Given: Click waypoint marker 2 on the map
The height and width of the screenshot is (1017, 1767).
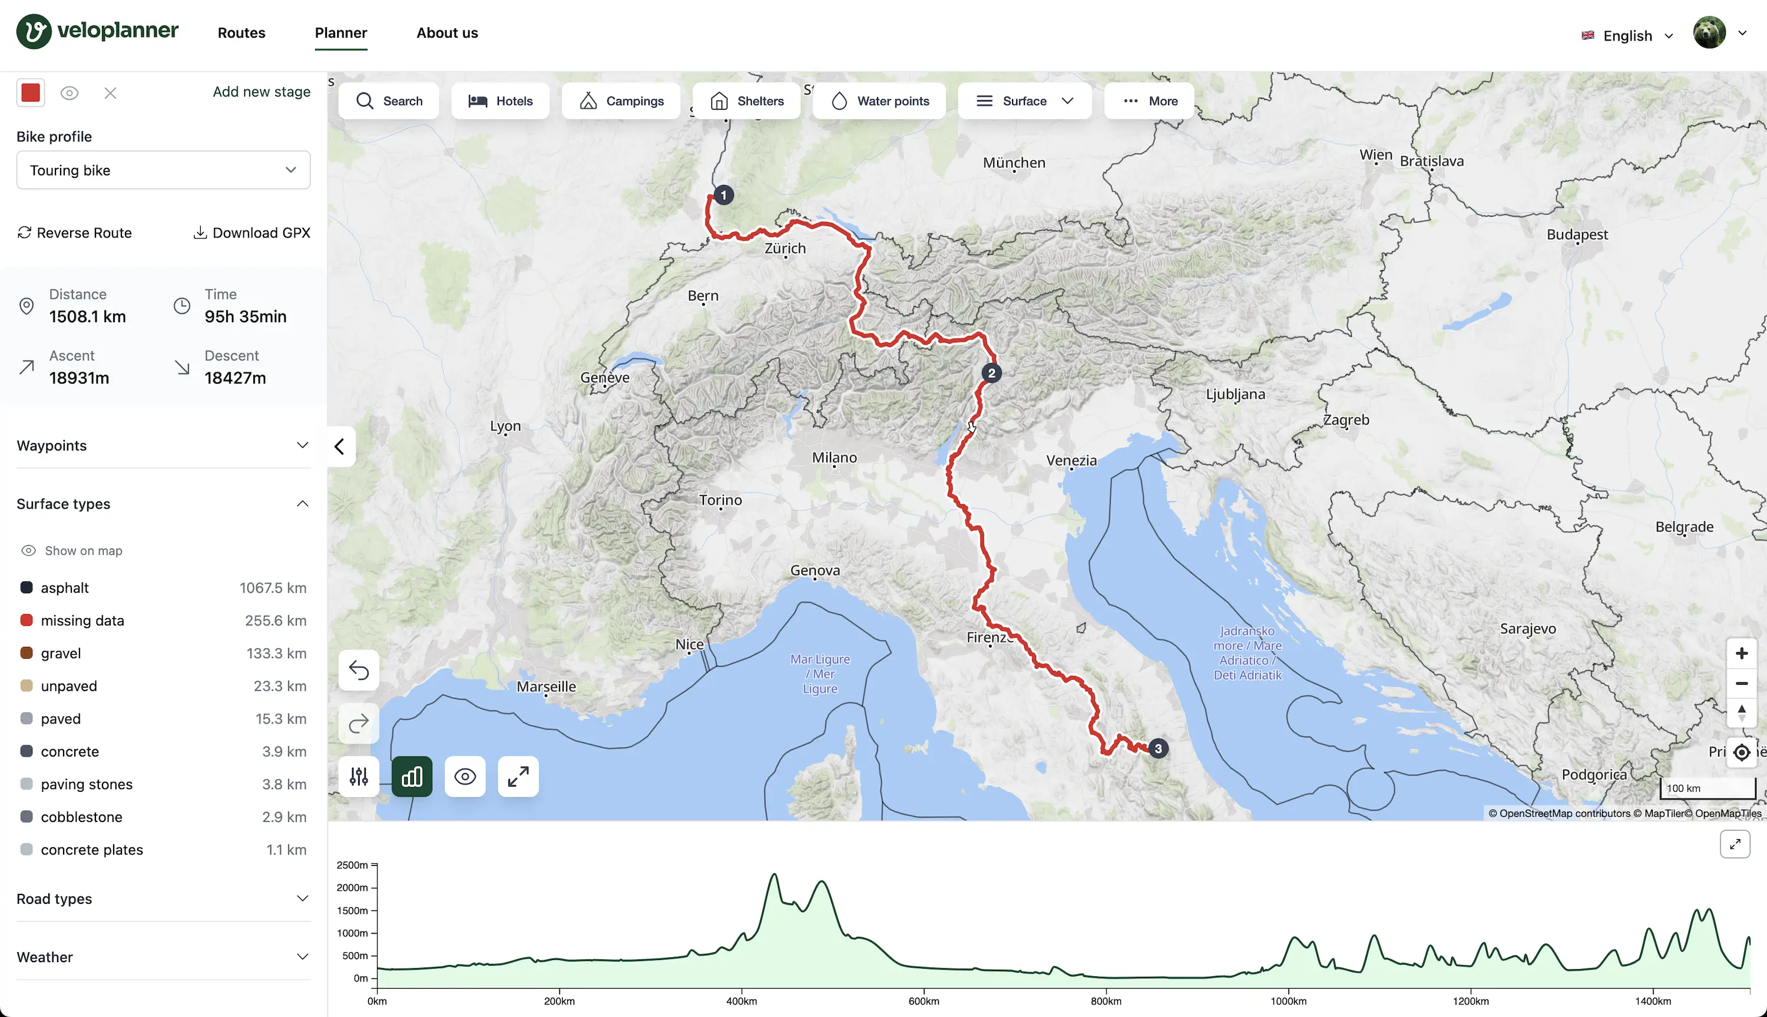Looking at the screenshot, I should (991, 373).
